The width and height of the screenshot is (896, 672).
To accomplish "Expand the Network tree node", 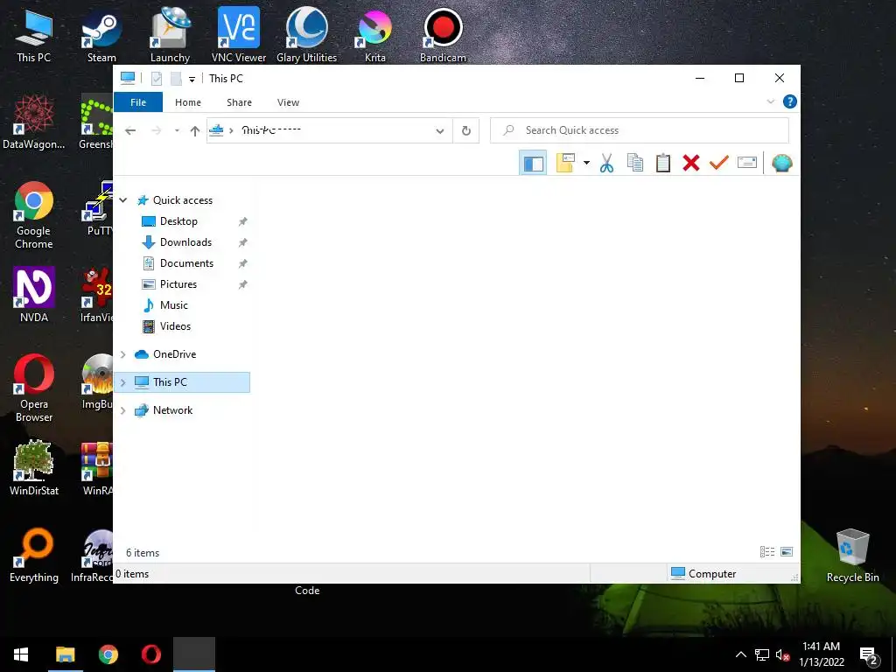I will [122, 410].
